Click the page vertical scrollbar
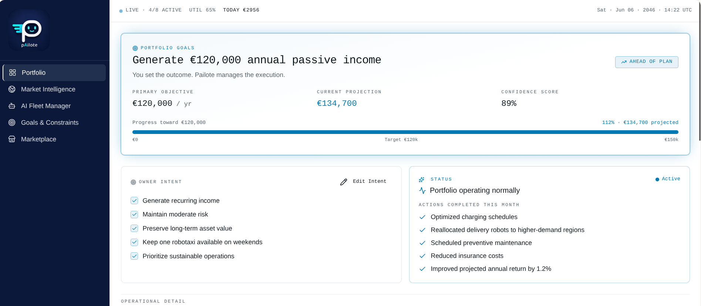701x306 pixels. click(x=699, y=70)
